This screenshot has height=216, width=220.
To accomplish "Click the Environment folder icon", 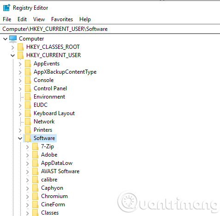I will (28, 97).
